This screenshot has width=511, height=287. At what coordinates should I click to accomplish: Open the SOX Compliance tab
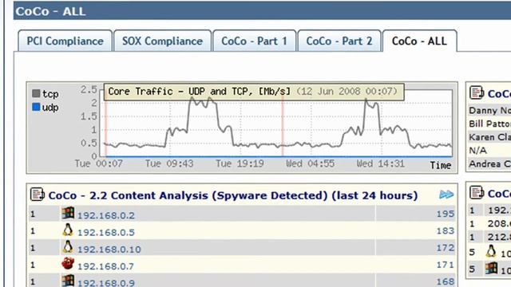click(x=163, y=41)
